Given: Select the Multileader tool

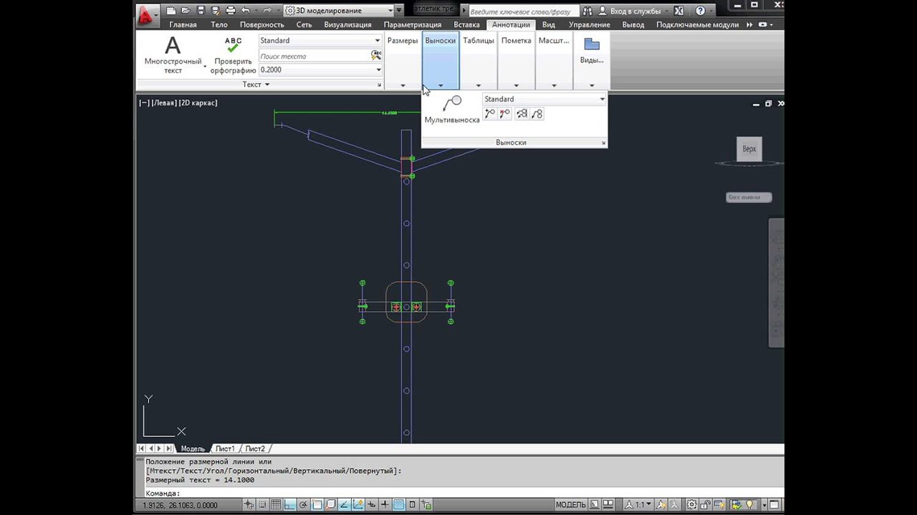Looking at the screenshot, I should (452, 109).
